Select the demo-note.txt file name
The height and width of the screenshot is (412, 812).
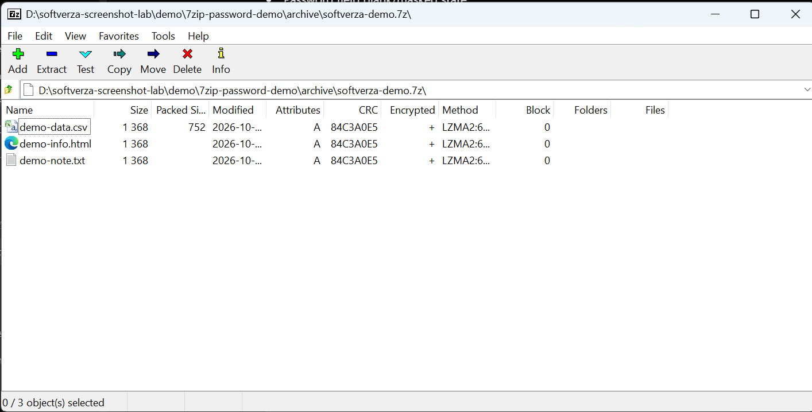point(52,160)
